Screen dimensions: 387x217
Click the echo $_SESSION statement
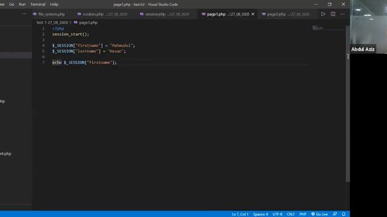point(84,63)
